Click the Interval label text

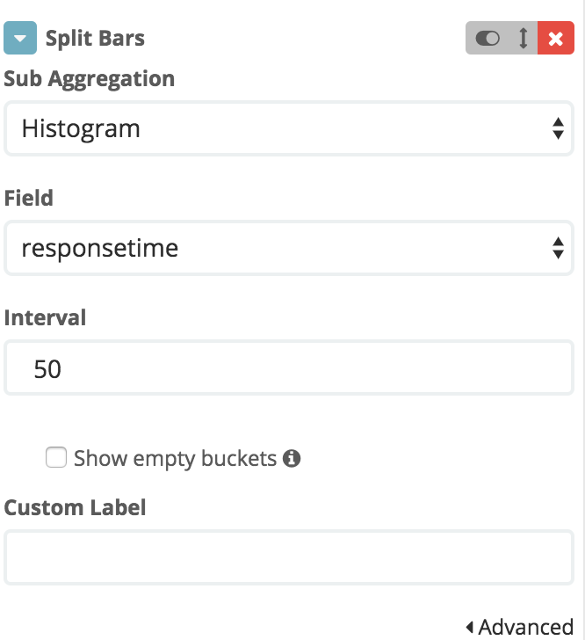45,317
